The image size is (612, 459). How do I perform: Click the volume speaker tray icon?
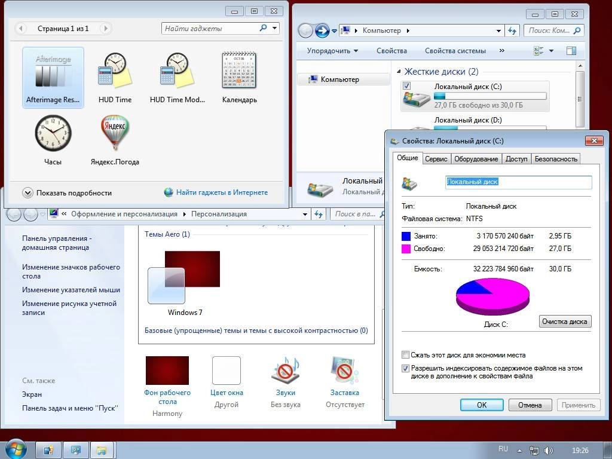(x=549, y=451)
